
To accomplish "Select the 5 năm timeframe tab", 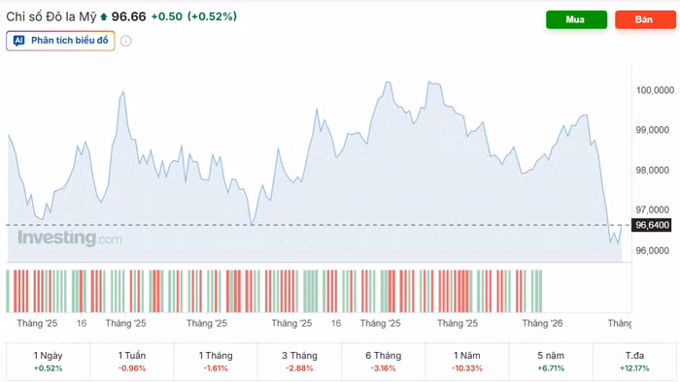I will click(x=551, y=362).
